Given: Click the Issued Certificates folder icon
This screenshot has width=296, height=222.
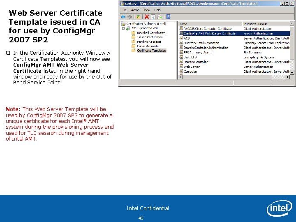Looking at the screenshot, I should coord(134,37).
